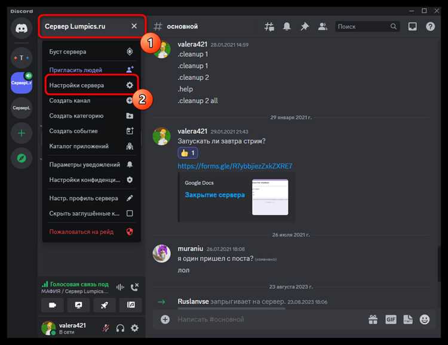Open the Закрытие сервера embed title link
The image size is (448, 345).
pyautogui.click(x=215, y=195)
